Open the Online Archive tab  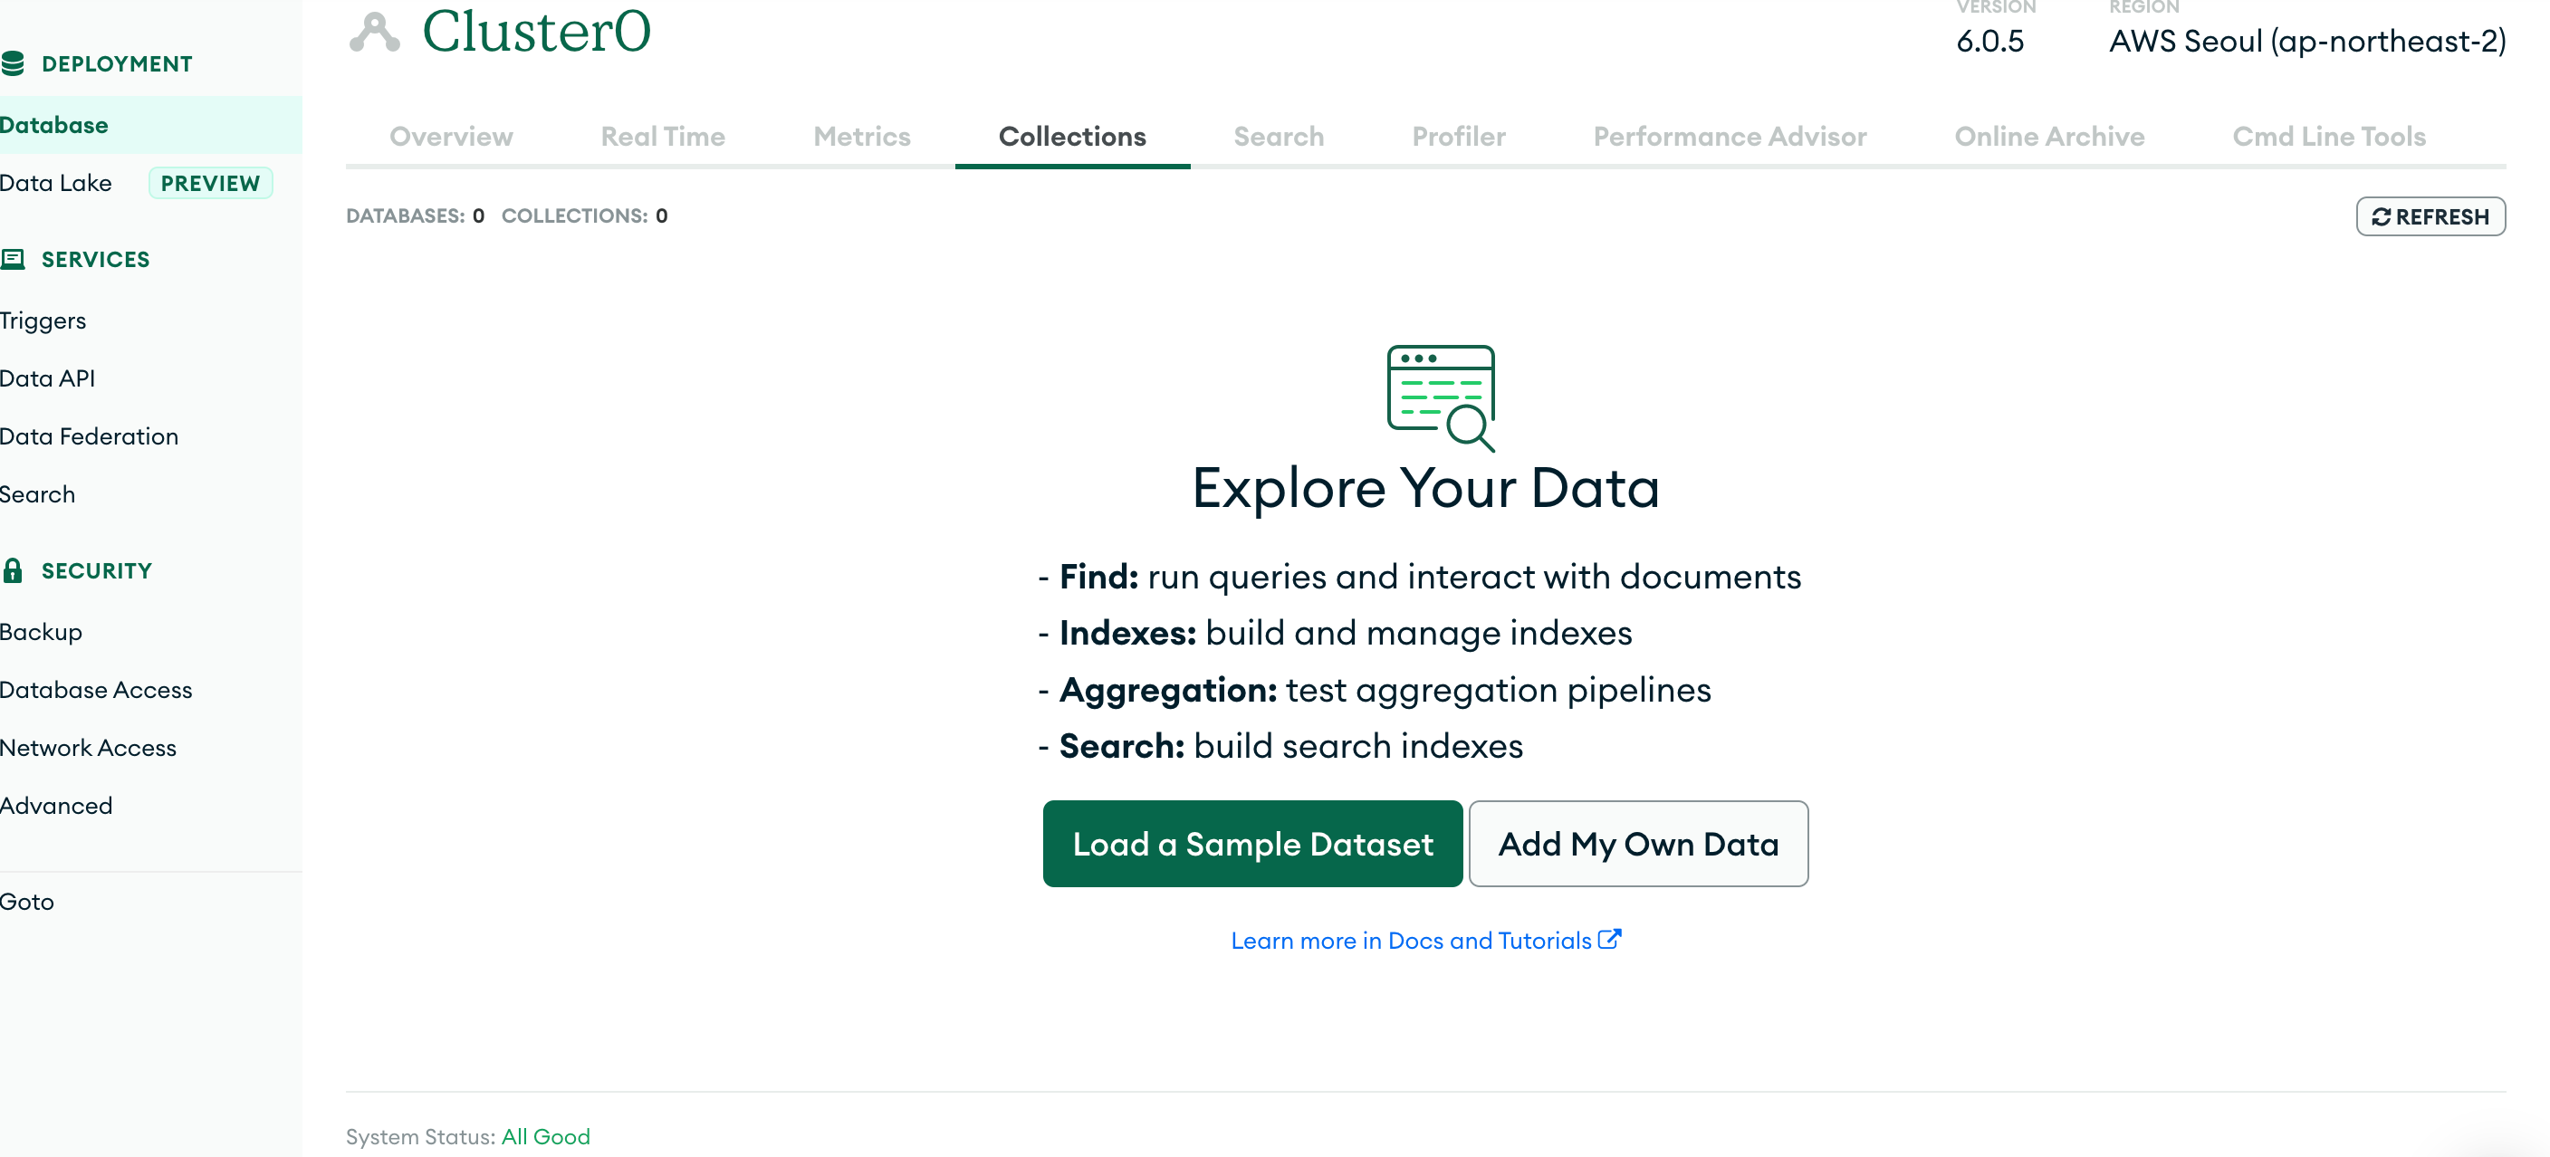coord(2049,137)
